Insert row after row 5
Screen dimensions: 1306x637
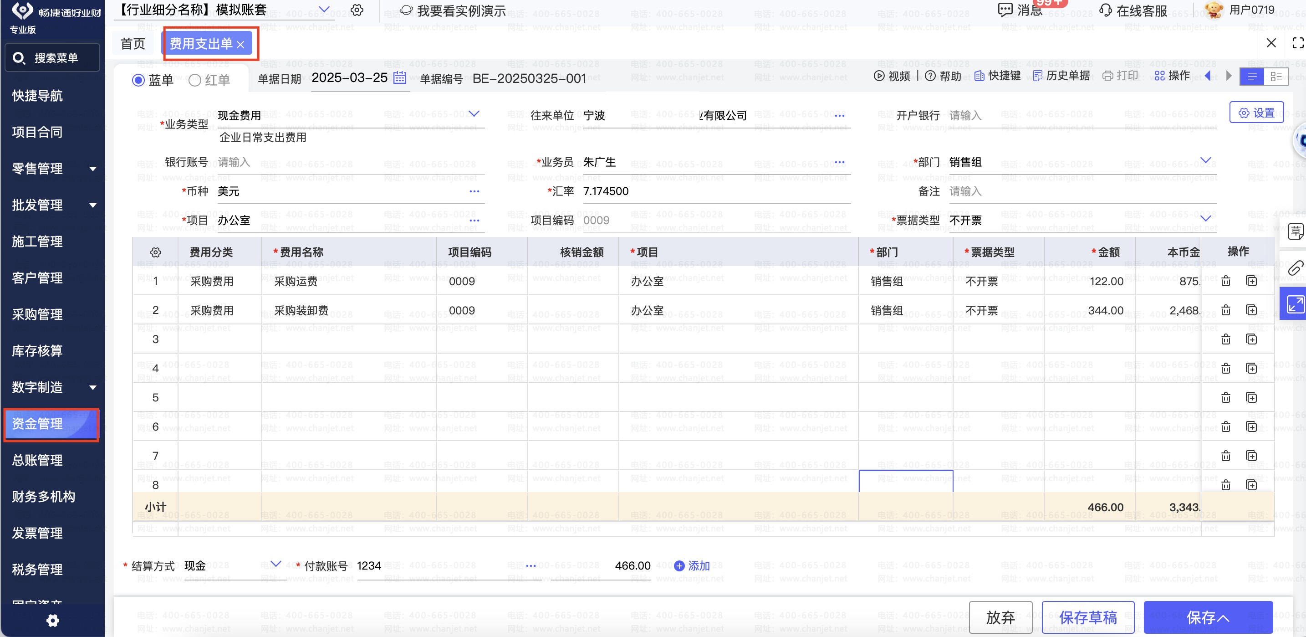point(1251,398)
